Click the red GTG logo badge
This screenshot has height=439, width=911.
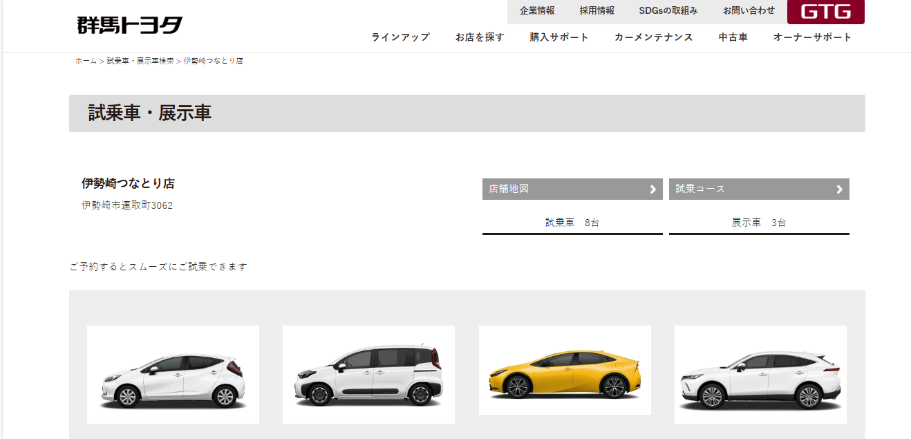pos(825,12)
